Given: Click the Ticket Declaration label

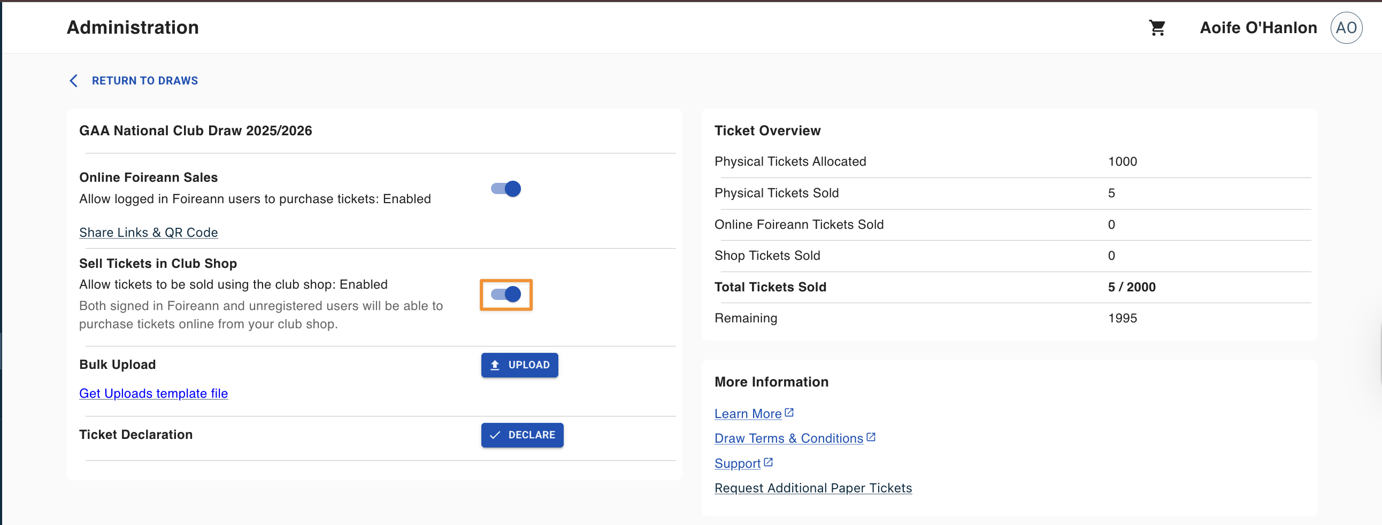Looking at the screenshot, I should [x=136, y=434].
